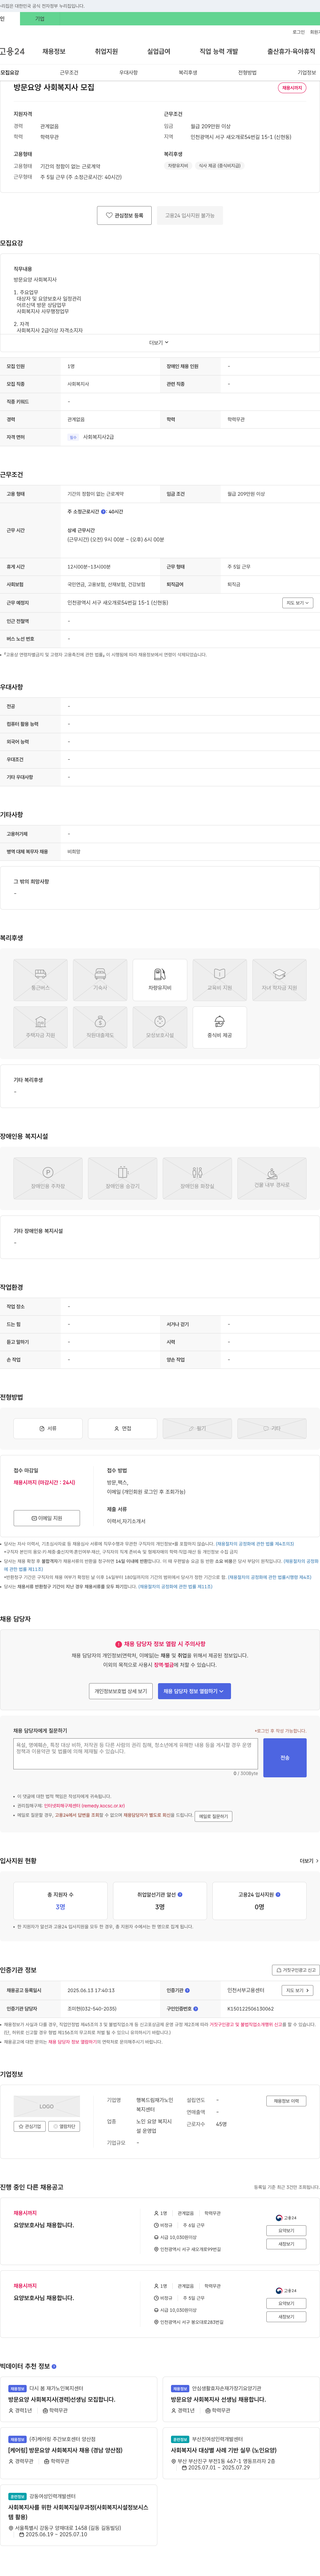
Task: Click the 장애인용 주차장 icon tile
Action: [x=48, y=1178]
